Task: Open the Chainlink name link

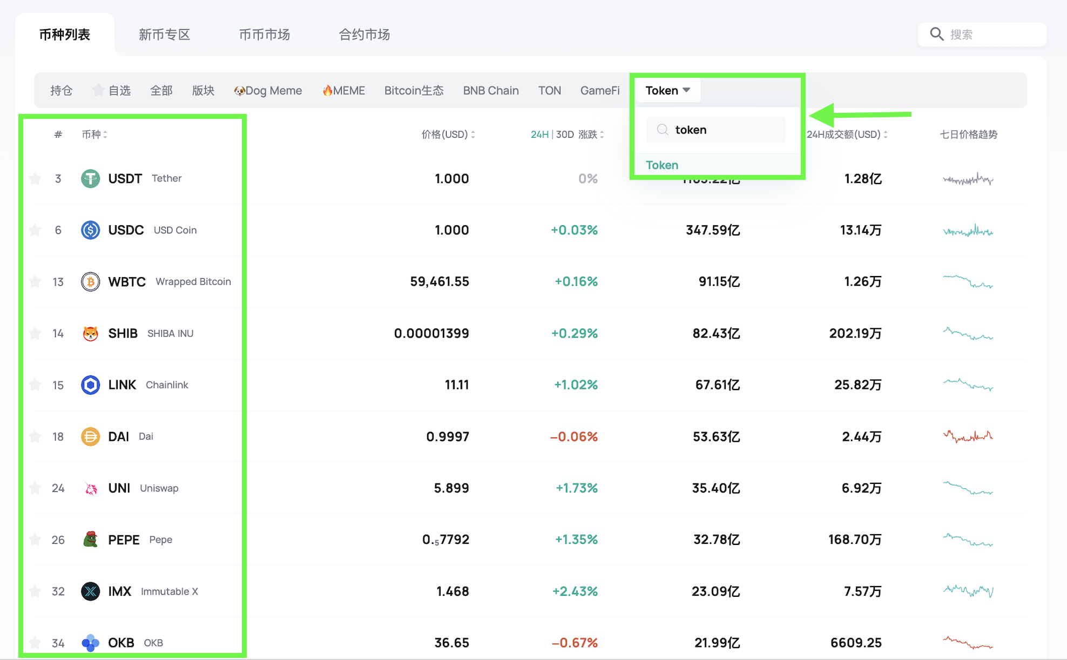Action: [167, 385]
